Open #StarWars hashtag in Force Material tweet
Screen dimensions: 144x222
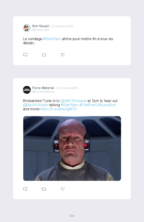click(x=70, y=105)
